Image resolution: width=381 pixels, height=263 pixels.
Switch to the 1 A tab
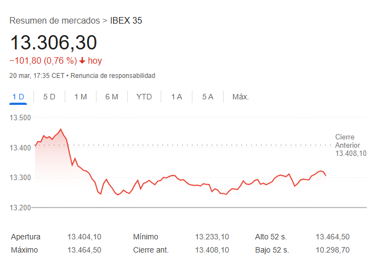pos(176,97)
